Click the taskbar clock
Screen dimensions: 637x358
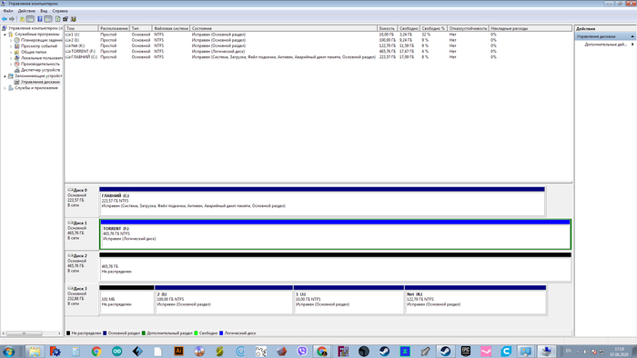pos(619,352)
